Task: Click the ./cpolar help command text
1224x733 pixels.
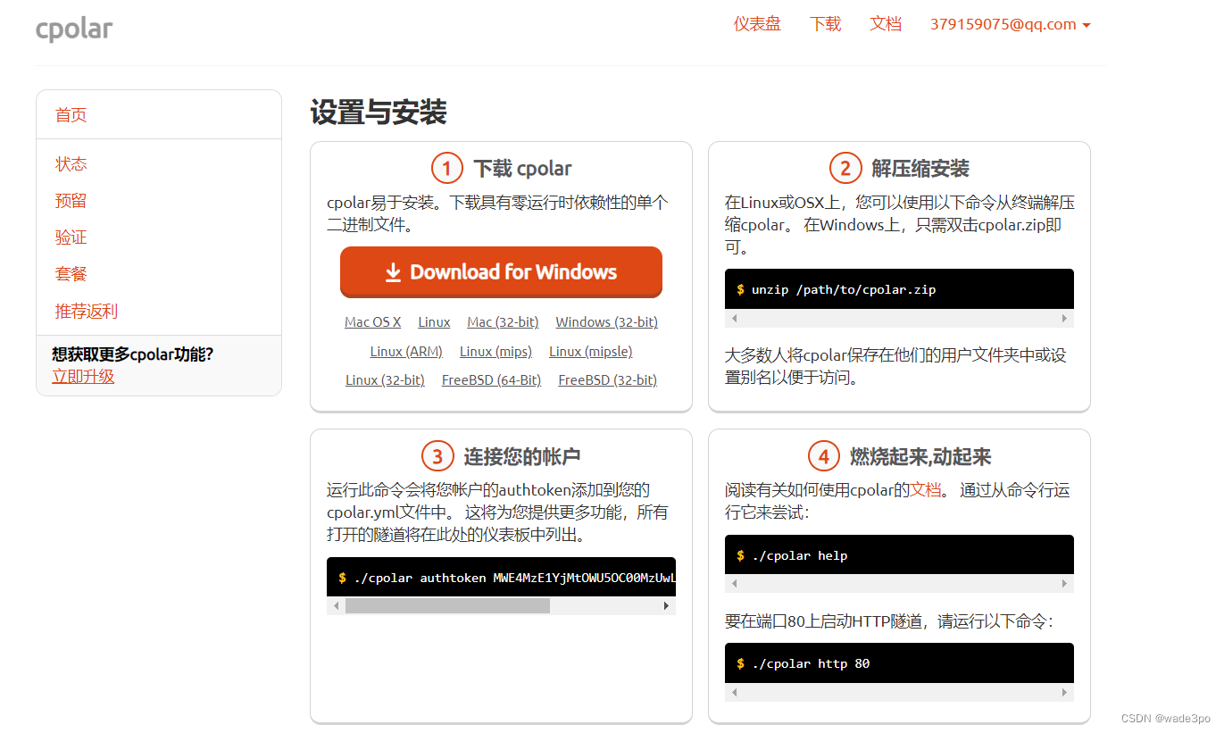Action: pos(800,556)
